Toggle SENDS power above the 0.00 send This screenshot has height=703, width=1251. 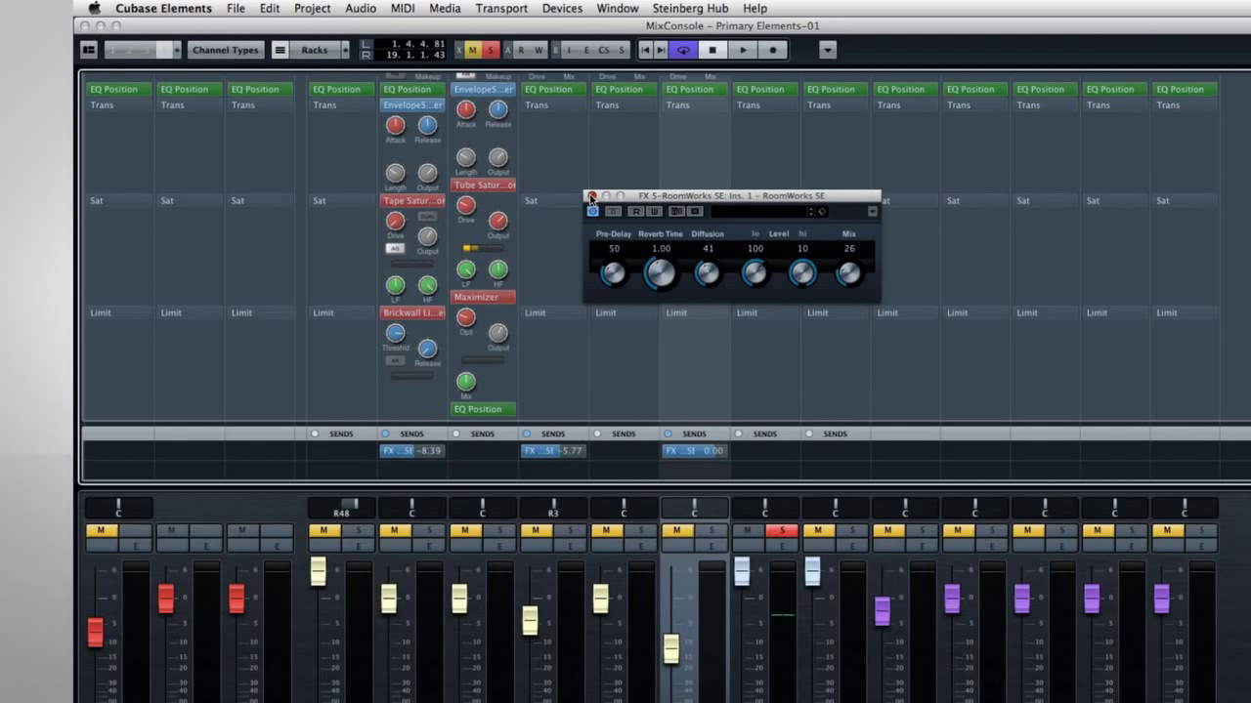tap(668, 434)
